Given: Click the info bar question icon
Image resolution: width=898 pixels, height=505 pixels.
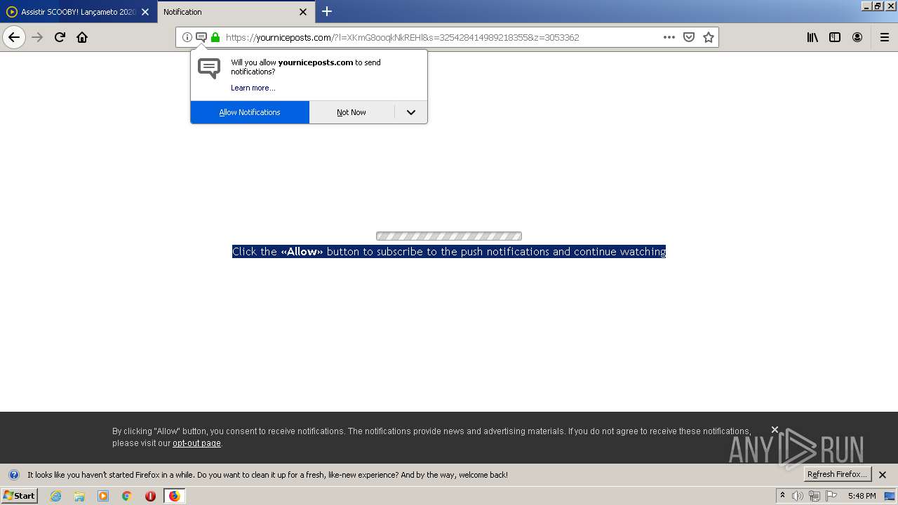Looking at the screenshot, I should (x=13, y=475).
